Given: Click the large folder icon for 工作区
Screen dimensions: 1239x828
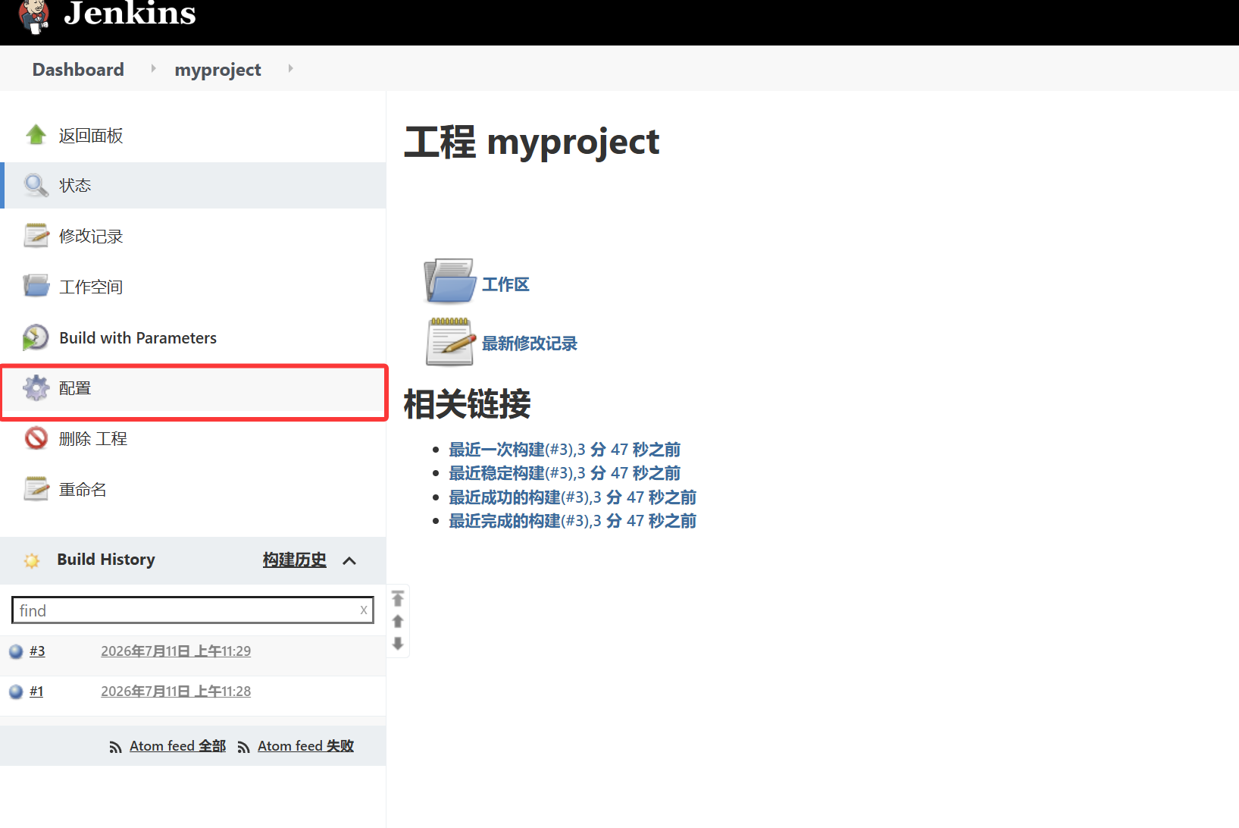Looking at the screenshot, I should tap(449, 281).
